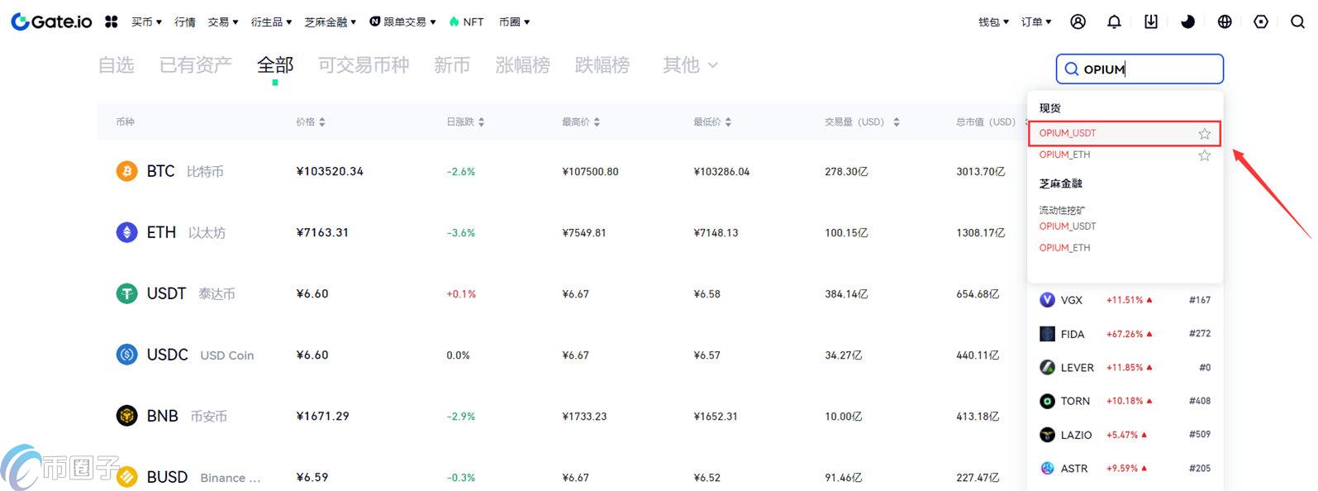Switch to the 新币 tab

[x=452, y=64]
